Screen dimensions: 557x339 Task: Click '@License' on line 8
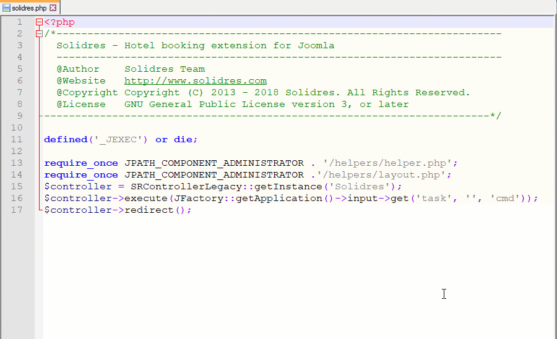point(81,104)
